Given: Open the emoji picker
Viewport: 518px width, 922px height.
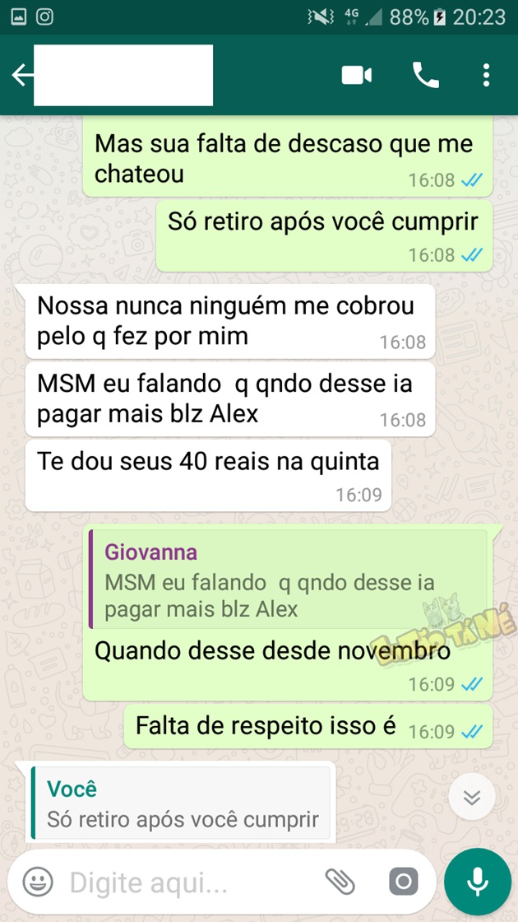Looking at the screenshot, I should (x=38, y=882).
